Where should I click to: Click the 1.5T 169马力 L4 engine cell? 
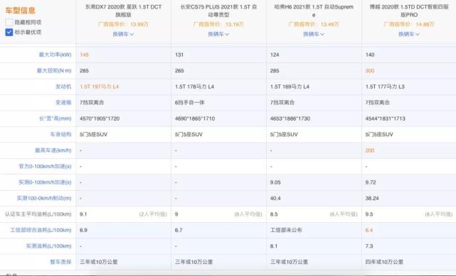pyautogui.click(x=290, y=87)
